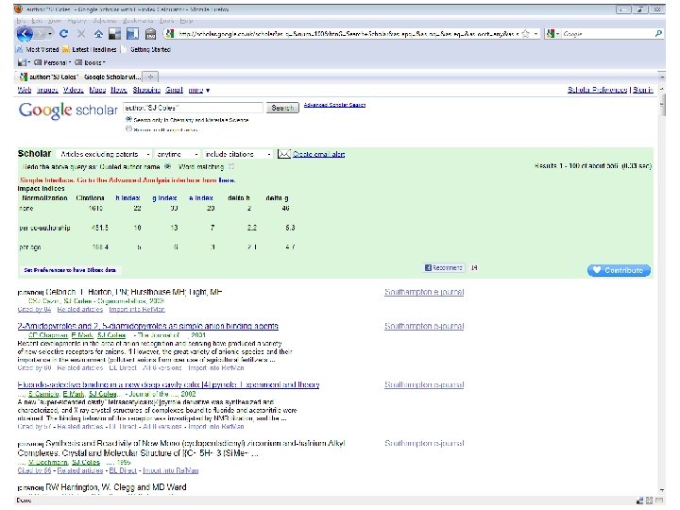Click the vertical page scrollbar thumb

coord(662,105)
